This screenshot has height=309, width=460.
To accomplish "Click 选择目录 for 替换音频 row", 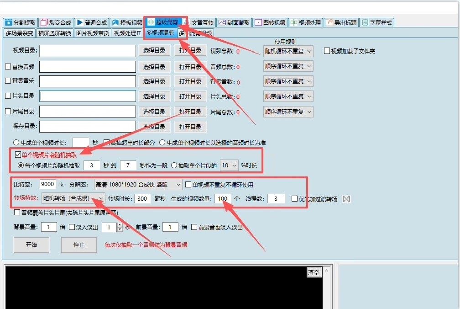I will tap(154, 67).
